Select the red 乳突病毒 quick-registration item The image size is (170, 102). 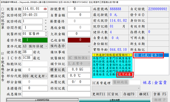125,74
